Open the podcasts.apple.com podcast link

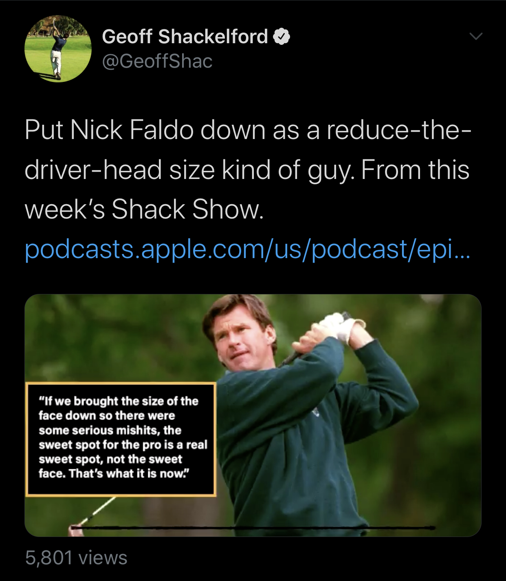248,249
